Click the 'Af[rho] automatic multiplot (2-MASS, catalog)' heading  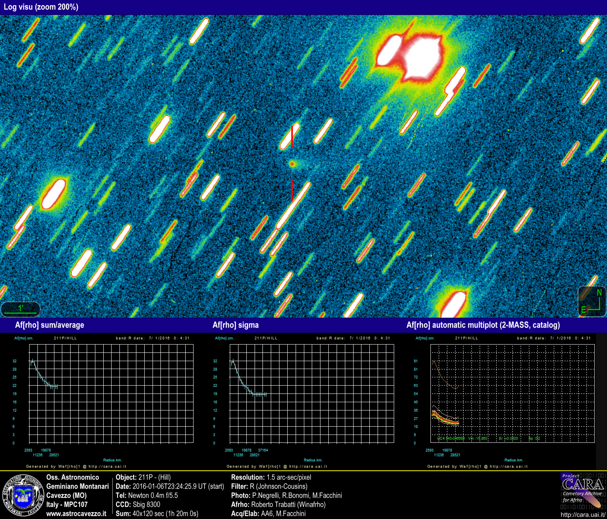pyautogui.click(x=483, y=325)
